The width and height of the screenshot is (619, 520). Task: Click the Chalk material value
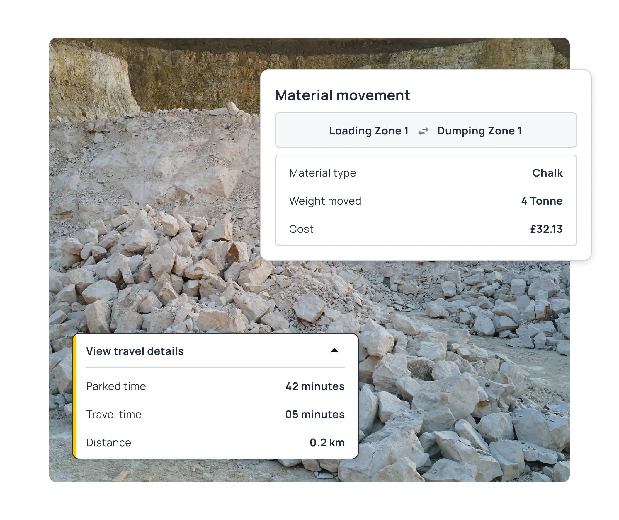click(x=547, y=173)
